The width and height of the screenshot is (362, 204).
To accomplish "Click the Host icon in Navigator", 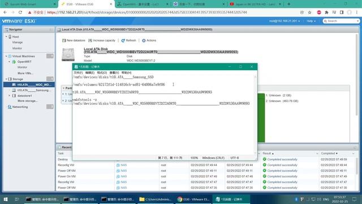I will point(10,36).
